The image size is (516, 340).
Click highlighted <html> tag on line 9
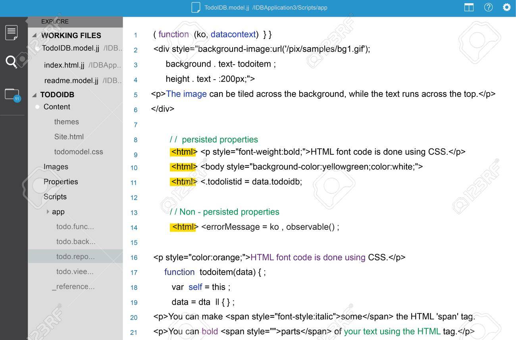point(183,152)
